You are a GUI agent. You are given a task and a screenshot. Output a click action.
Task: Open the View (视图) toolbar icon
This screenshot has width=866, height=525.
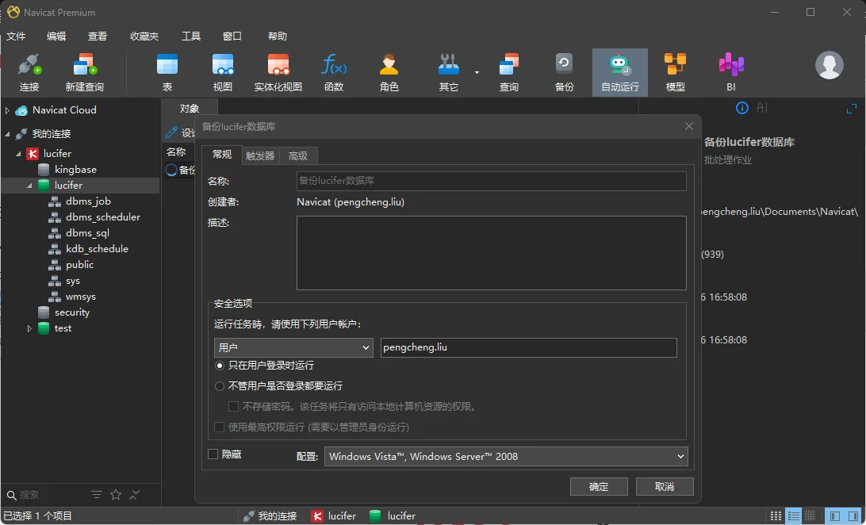[x=223, y=72]
